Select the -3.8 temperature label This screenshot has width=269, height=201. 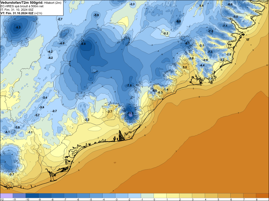pos(17,127)
